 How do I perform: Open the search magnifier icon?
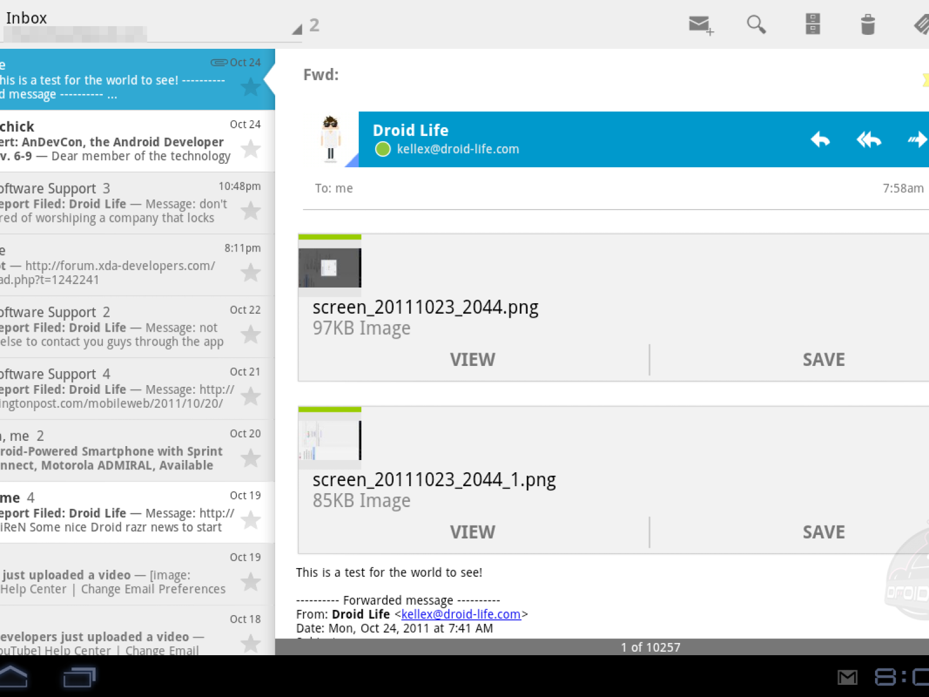(756, 25)
